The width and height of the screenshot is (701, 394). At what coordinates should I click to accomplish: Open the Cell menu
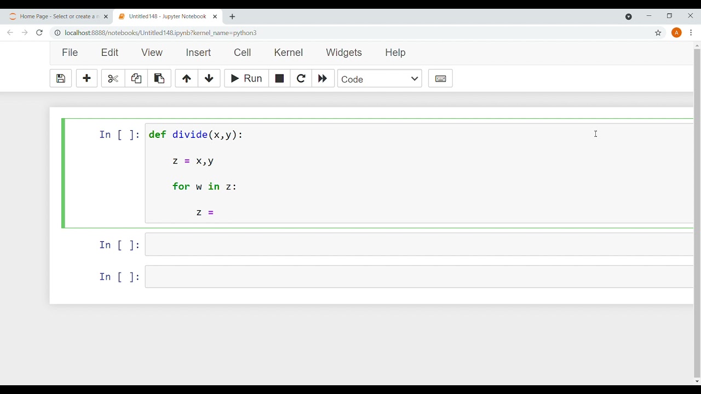242,53
